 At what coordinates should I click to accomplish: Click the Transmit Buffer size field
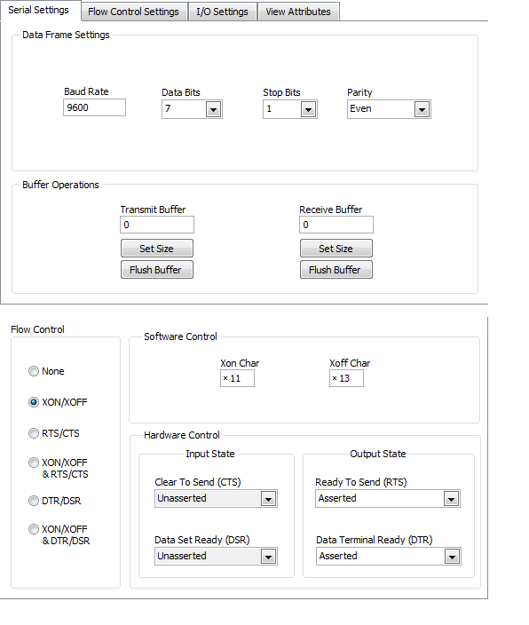(x=157, y=225)
